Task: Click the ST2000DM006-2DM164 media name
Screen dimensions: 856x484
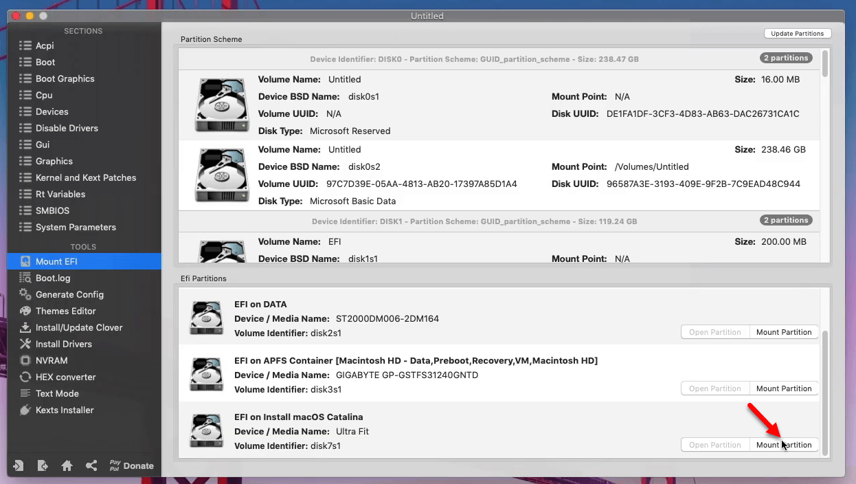Action: 387,319
